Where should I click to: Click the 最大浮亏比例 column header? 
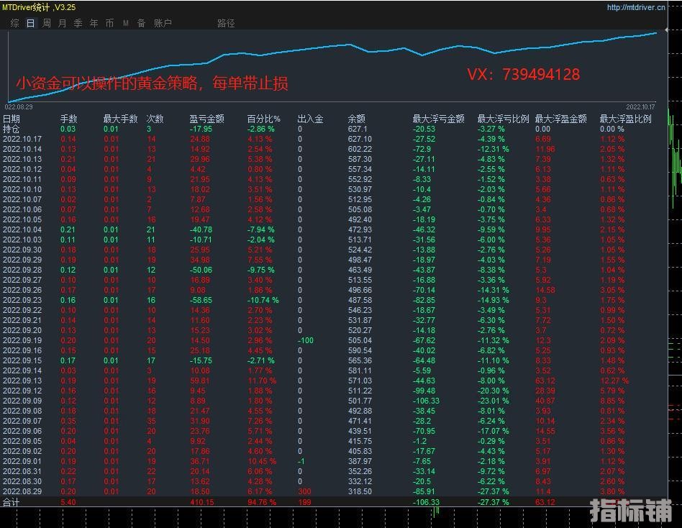[504, 119]
